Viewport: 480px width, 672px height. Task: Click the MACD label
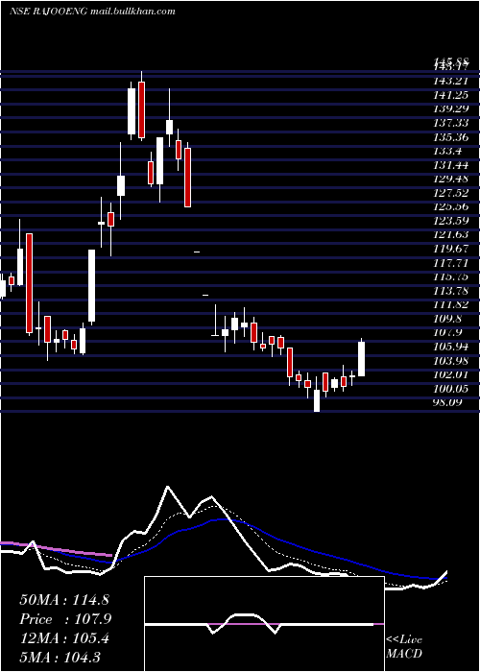point(404,654)
